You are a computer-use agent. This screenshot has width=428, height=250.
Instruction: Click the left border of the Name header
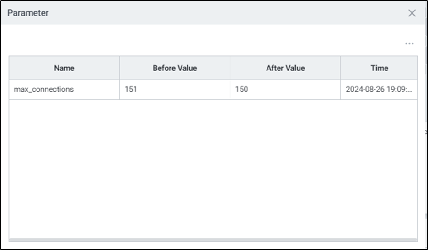click(9, 68)
